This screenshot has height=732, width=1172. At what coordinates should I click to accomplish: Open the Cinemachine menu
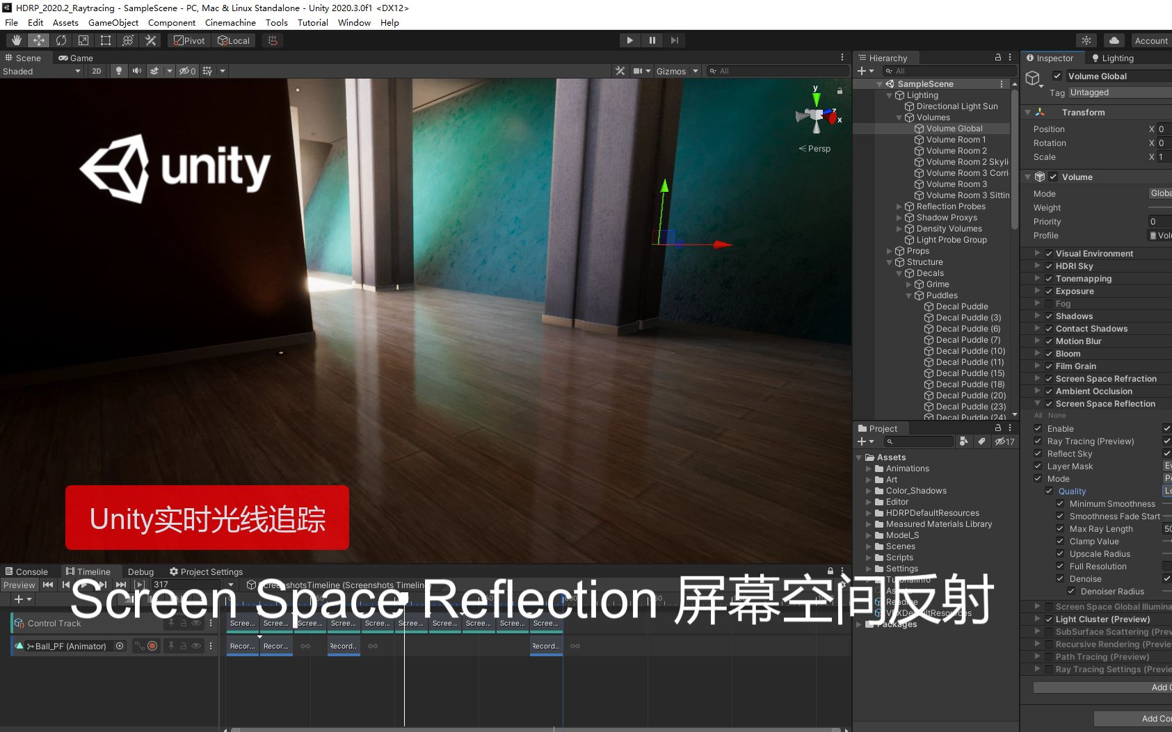pyautogui.click(x=230, y=22)
